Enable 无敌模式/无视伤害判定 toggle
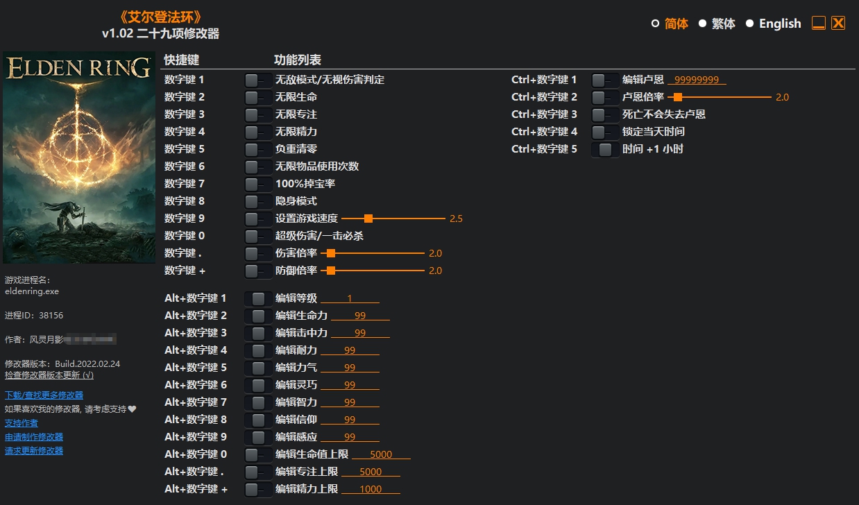This screenshot has width=859, height=505. [x=257, y=79]
